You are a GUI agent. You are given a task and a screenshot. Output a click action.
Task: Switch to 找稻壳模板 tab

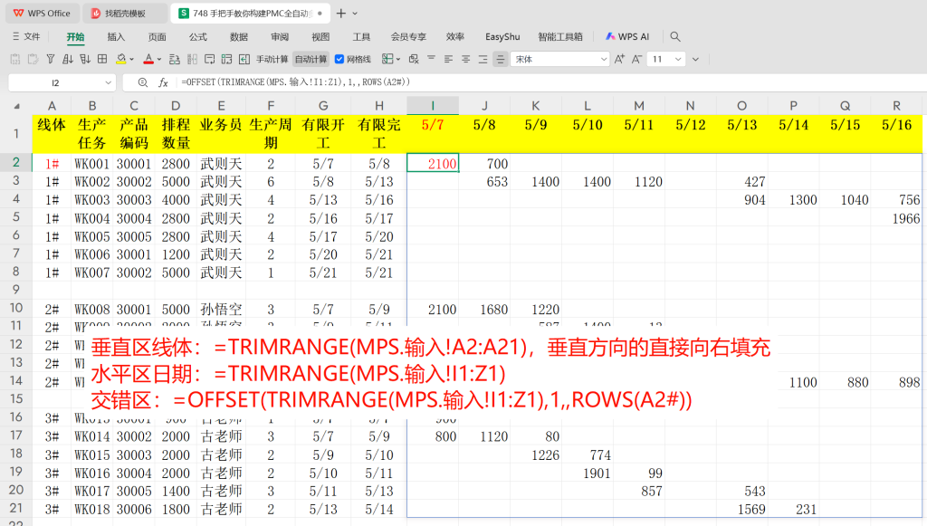125,13
